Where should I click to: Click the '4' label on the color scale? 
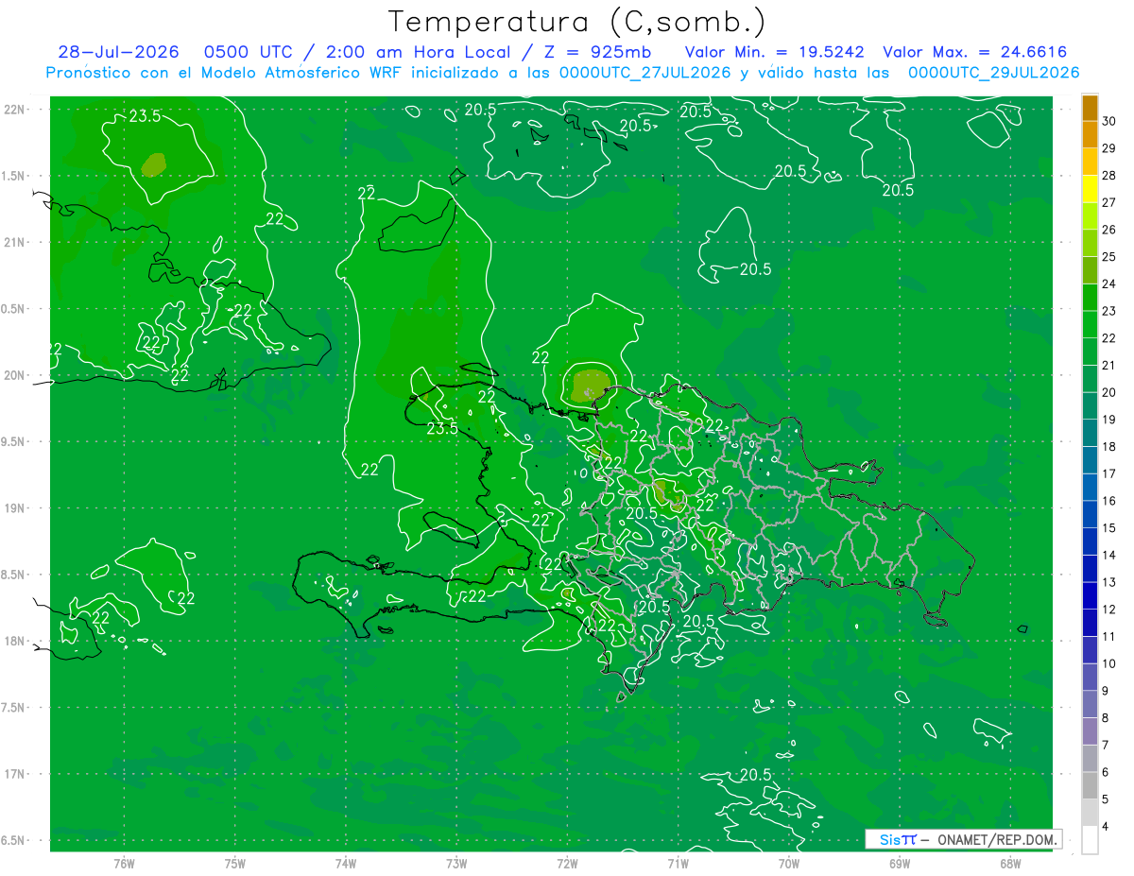click(x=1106, y=827)
